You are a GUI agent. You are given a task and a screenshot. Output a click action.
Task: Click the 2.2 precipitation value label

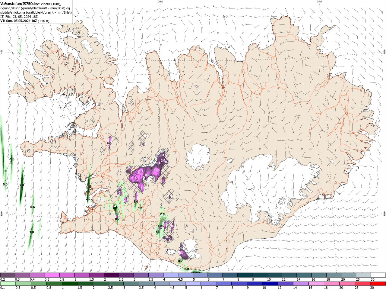[88, 199]
